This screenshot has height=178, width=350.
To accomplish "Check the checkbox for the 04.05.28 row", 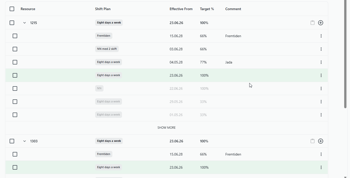I will pos(15,62).
